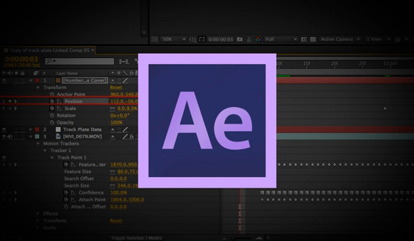Toggle fast previews icon next to Full
The width and height of the screenshot is (414, 241).
[304, 39]
